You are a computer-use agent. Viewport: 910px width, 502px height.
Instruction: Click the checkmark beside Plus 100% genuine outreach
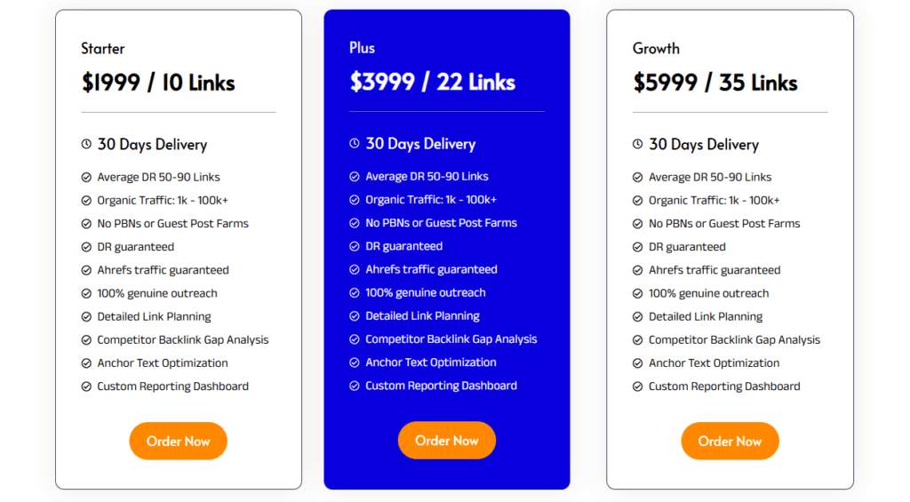[355, 292]
